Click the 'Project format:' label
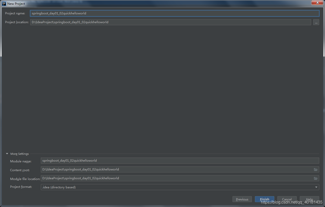325x207 pixels. click(21, 187)
